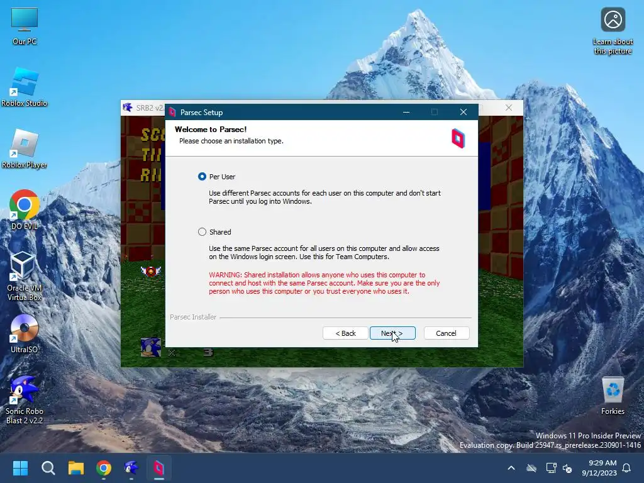Go back with the Back button
The width and height of the screenshot is (644, 483).
point(345,333)
